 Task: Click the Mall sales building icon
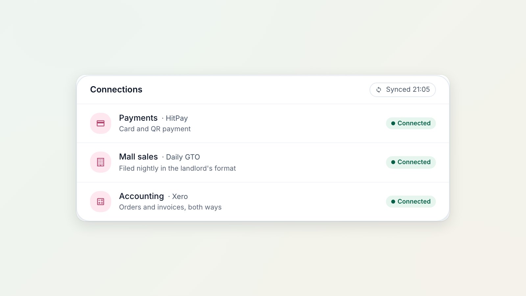(x=101, y=162)
